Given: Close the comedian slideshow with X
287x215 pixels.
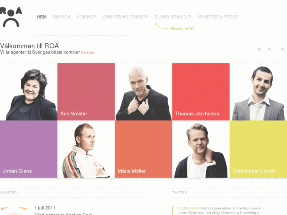Looking at the screenshot, I should 282,49.
